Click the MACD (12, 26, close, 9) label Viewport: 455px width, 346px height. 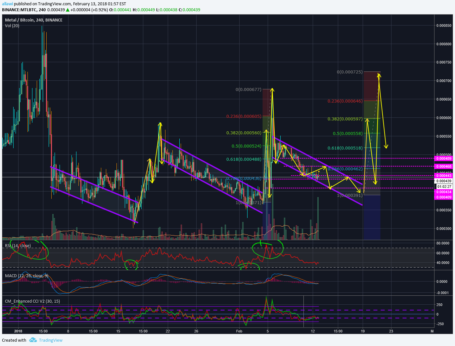(x=27, y=276)
